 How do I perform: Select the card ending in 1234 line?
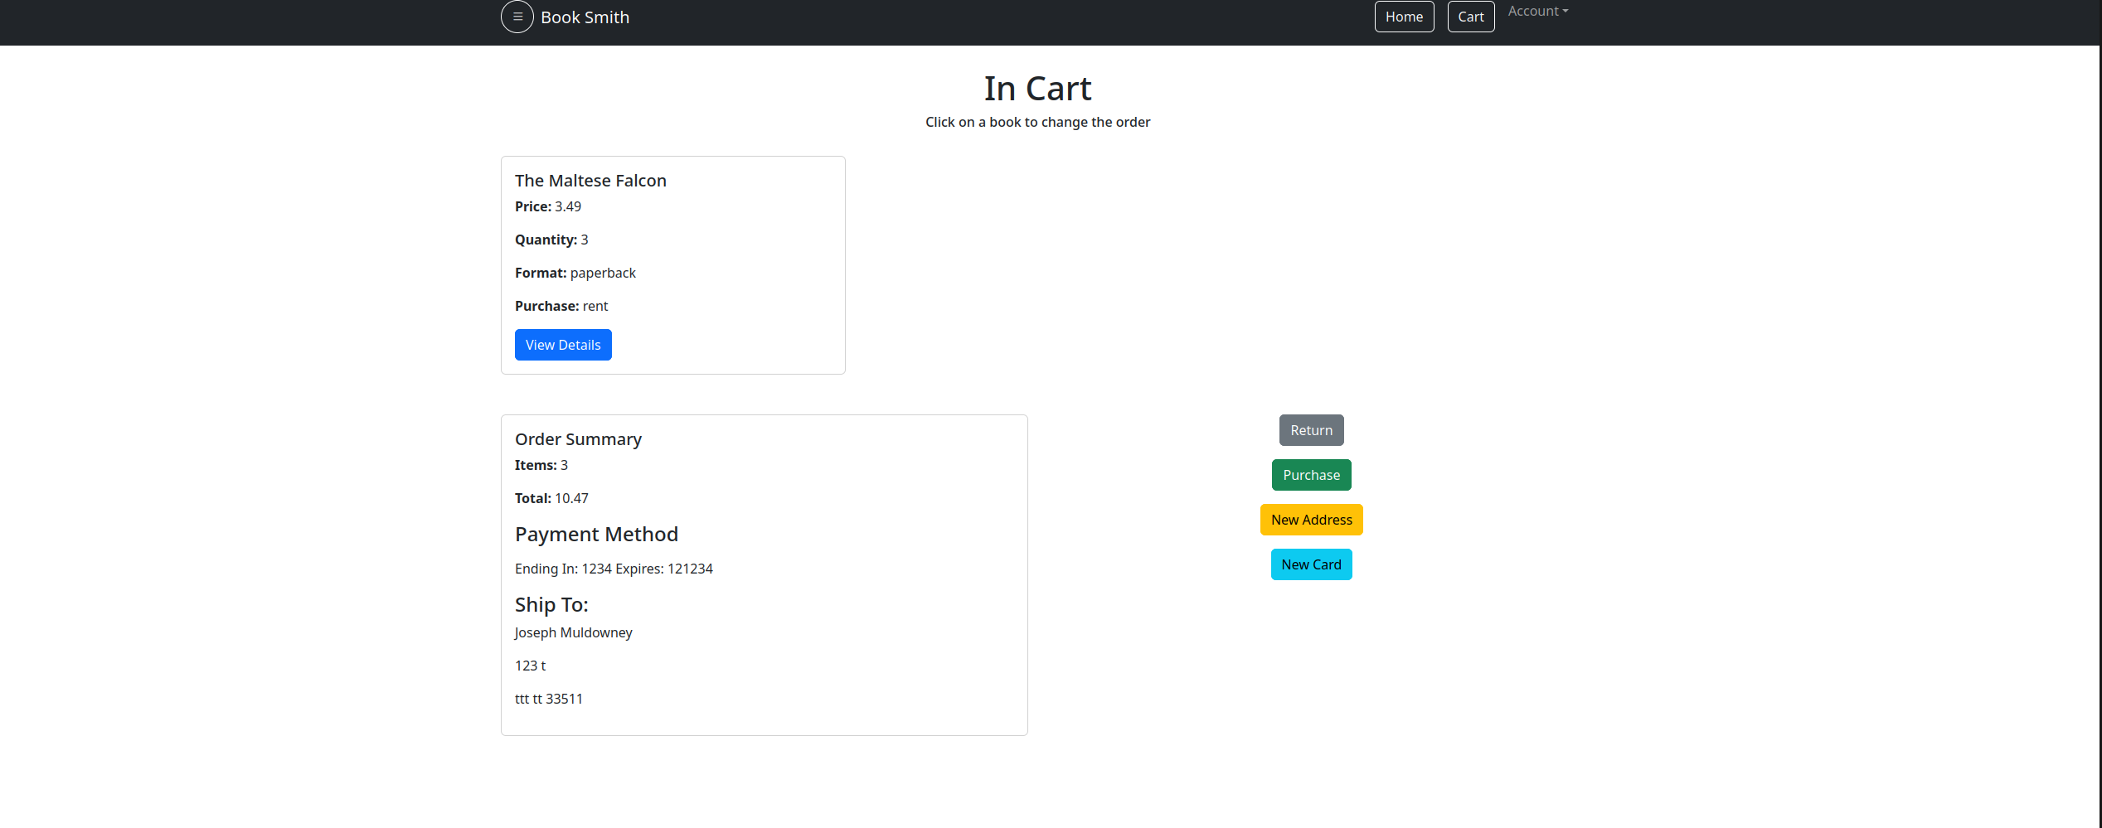[x=613, y=569]
